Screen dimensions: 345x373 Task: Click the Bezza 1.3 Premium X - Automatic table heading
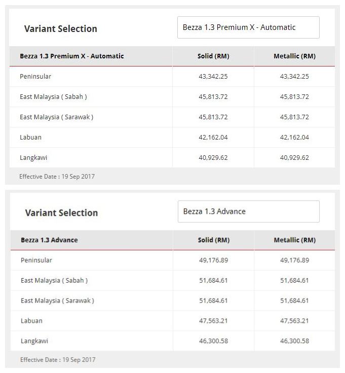point(72,56)
